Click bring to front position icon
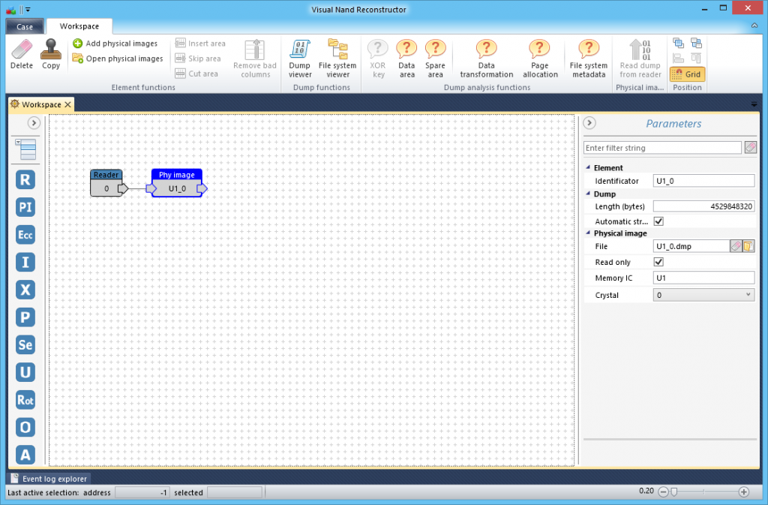 (x=678, y=43)
